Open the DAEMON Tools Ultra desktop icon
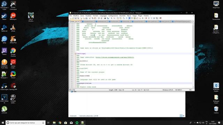The image size is (223, 125). pyautogui.click(x=4, y=64)
